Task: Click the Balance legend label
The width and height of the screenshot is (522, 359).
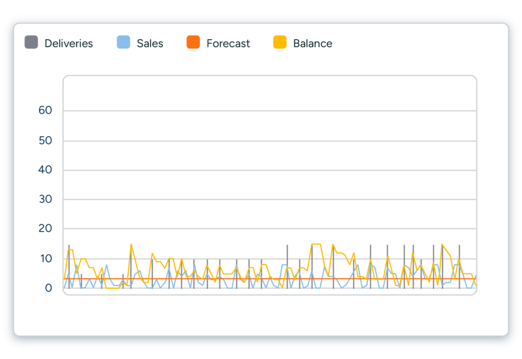Action: point(312,43)
